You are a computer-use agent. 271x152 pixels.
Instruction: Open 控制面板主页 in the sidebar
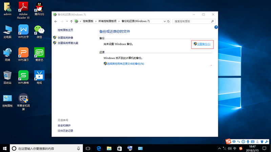65,30
